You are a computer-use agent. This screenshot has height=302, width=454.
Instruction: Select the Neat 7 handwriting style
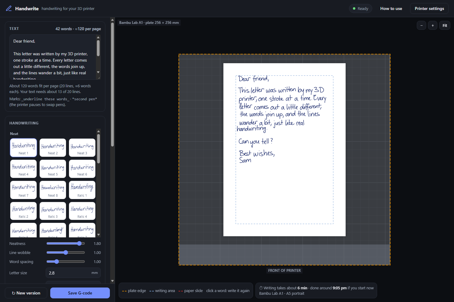point(23,190)
